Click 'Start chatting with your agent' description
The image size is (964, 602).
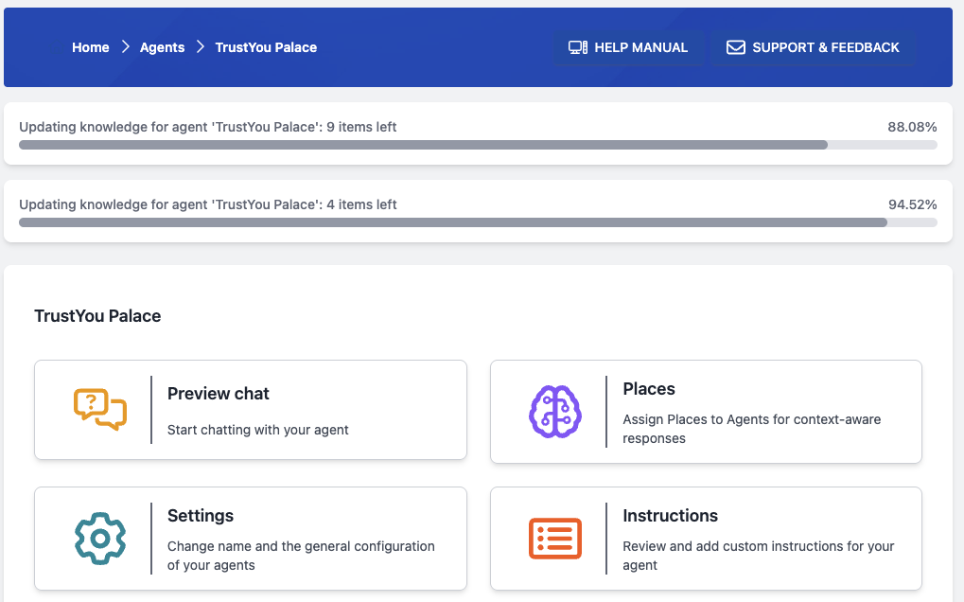coord(257,430)
